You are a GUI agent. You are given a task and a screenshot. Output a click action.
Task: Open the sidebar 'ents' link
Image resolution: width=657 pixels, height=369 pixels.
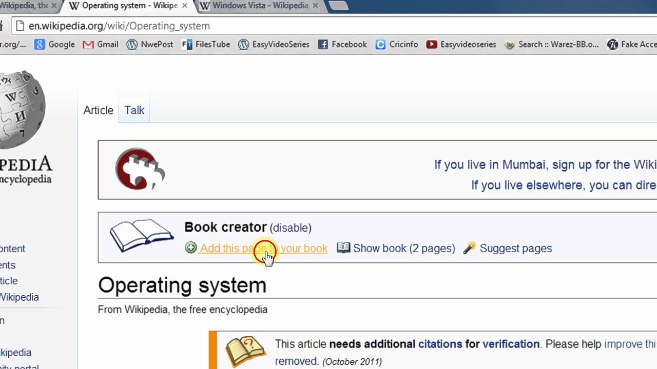pyautogui.click(x=8, y=265)
